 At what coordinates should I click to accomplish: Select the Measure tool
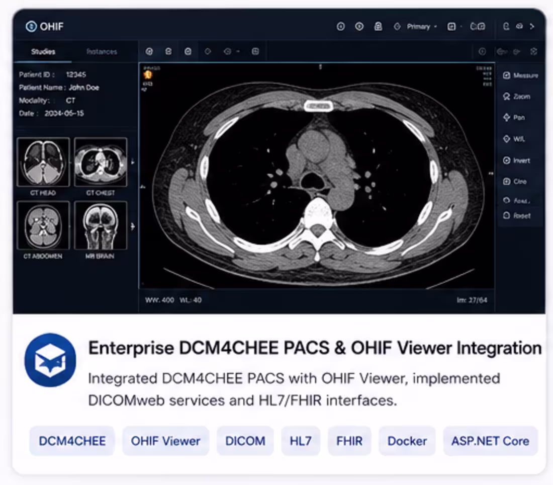click(x=520, y=75)
